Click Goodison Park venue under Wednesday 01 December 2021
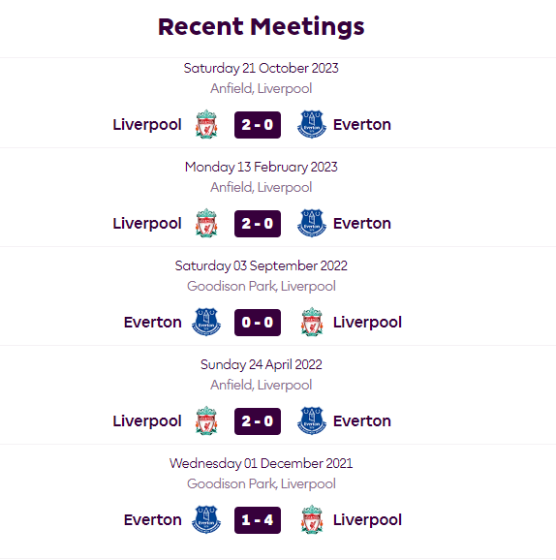Viewport: 556px width, 560px height. pos(261,483)
